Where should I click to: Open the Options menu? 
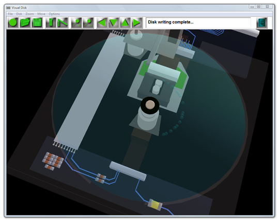[x=54, y=14]
